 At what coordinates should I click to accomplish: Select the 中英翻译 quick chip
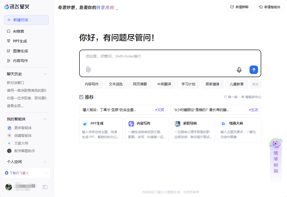164,84
